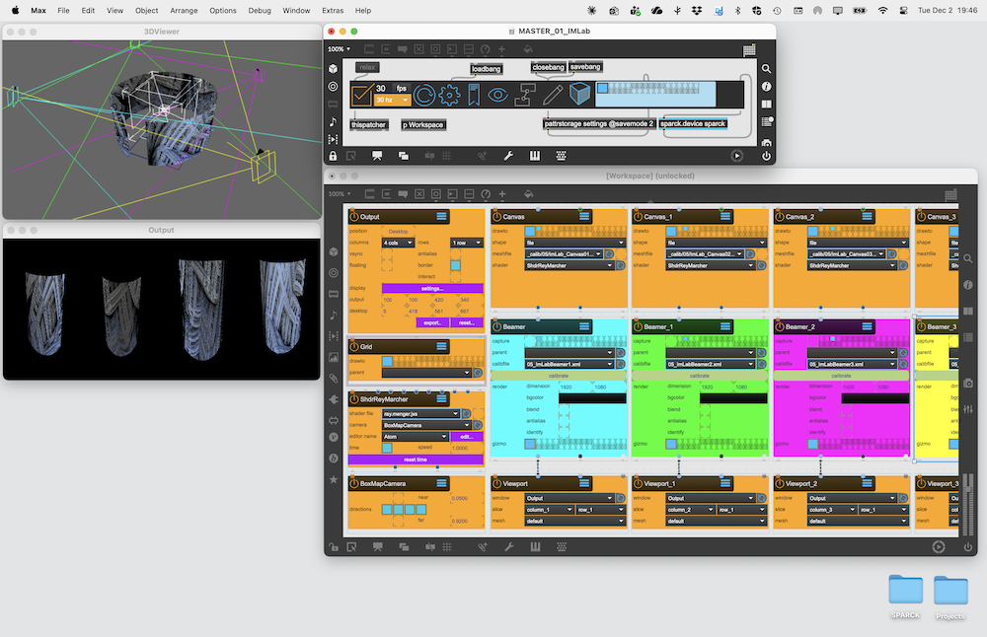
Task: Click the eye icon in MASTER patcher
Action: click(x=497, y=95)
